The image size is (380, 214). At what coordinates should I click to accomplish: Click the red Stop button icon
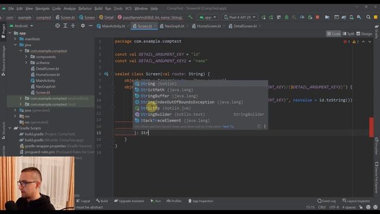click(318, 17)
